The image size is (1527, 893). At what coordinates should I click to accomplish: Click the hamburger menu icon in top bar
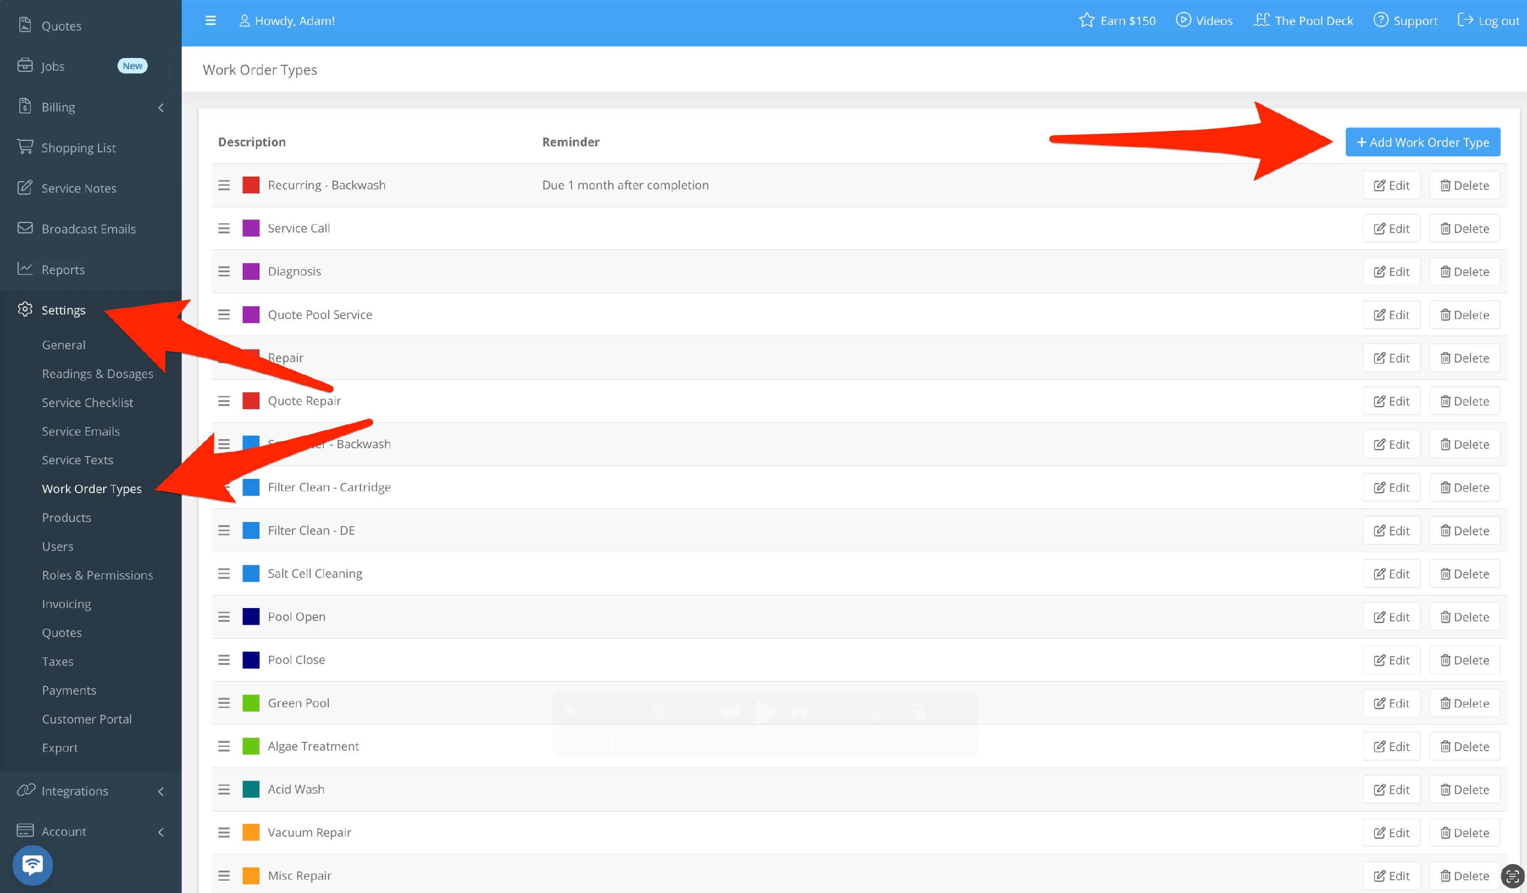(x=210, y=20)
